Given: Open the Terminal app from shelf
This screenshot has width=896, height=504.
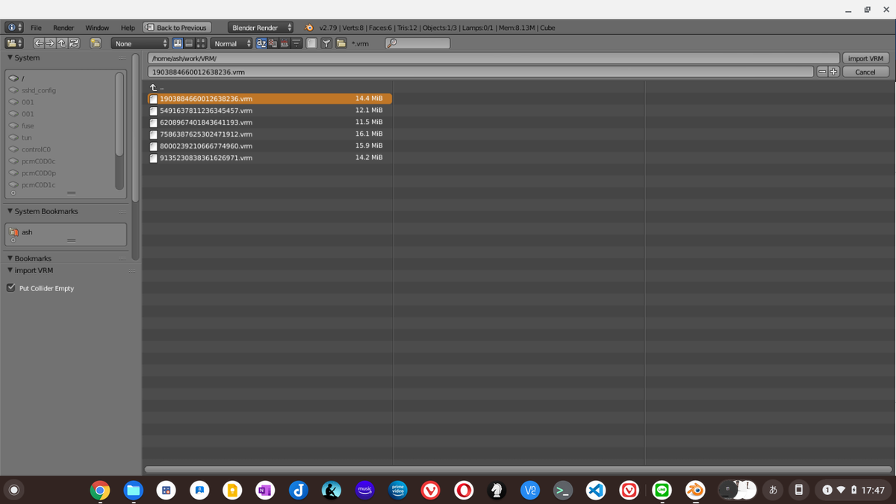Looking at the screenshot, I should [562, 490].
